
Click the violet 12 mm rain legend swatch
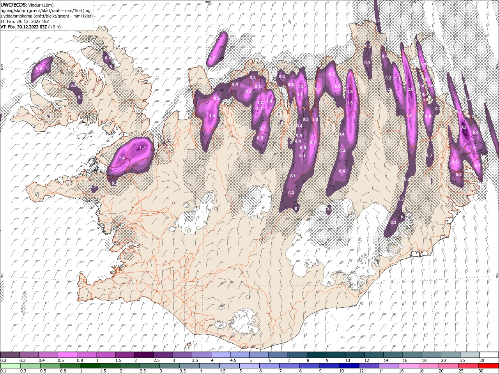pos(369,366)
